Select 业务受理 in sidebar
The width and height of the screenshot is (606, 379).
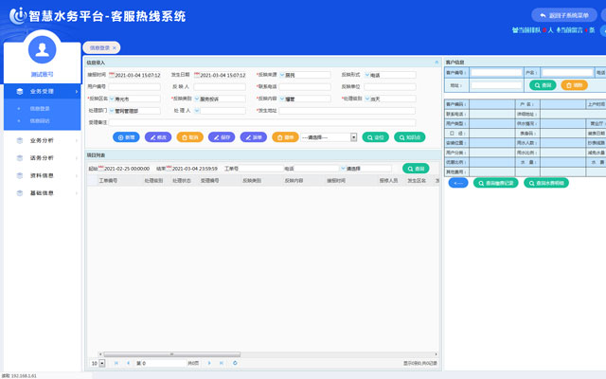41,92
